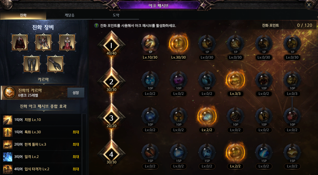Open the 진화 tab
Screen dimensions: 318x175
coord(23,15)
